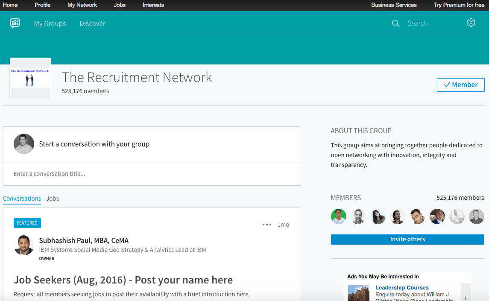Click the conversation title input field

coord(152,174)
